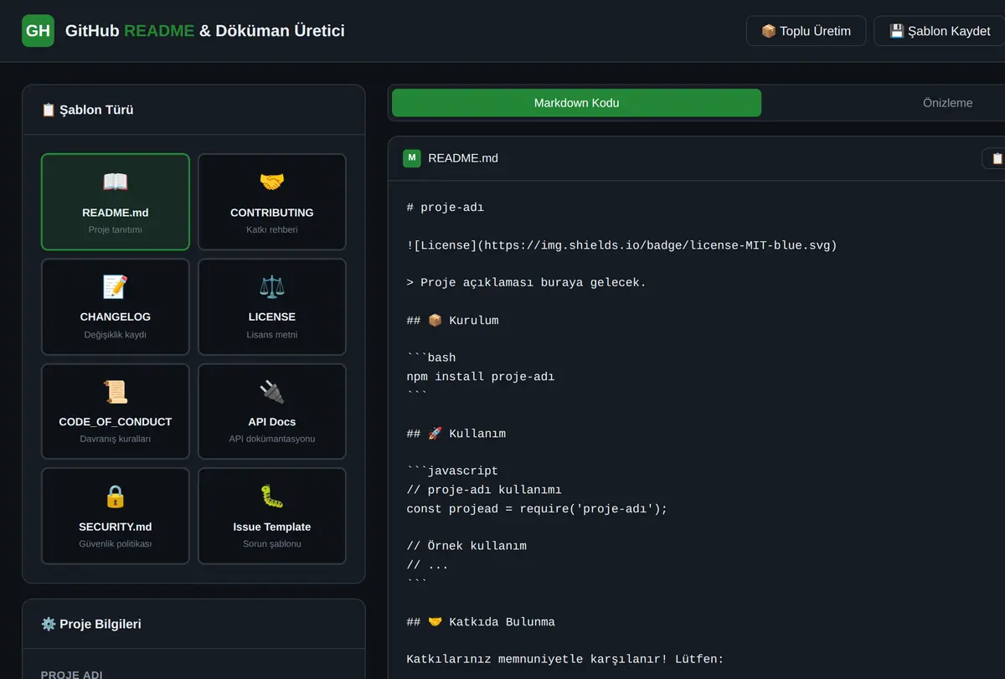Click the clipboard copy button beside README.md
1005x679 pixels.
coord(994,157)
